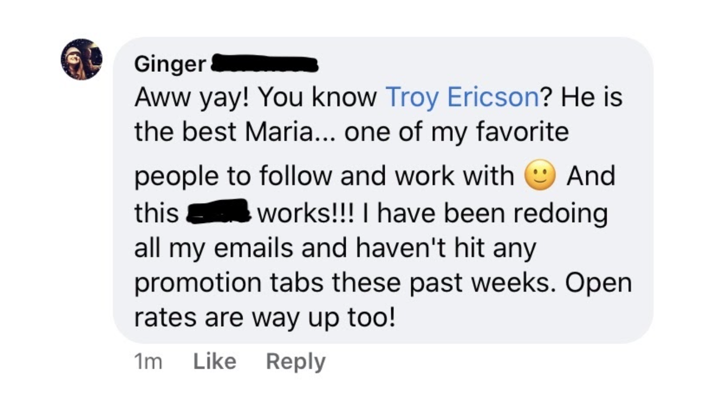
Task: Like Ginger's comment
Action: (x=214, y=362)
